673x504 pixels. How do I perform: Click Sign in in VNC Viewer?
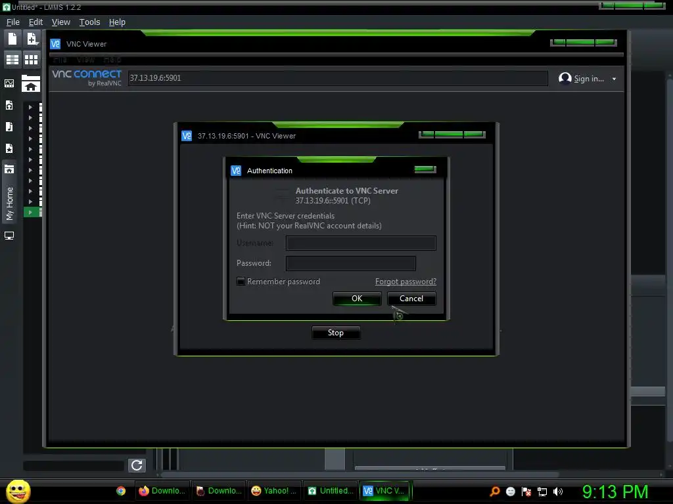click(x=589, y=79)
